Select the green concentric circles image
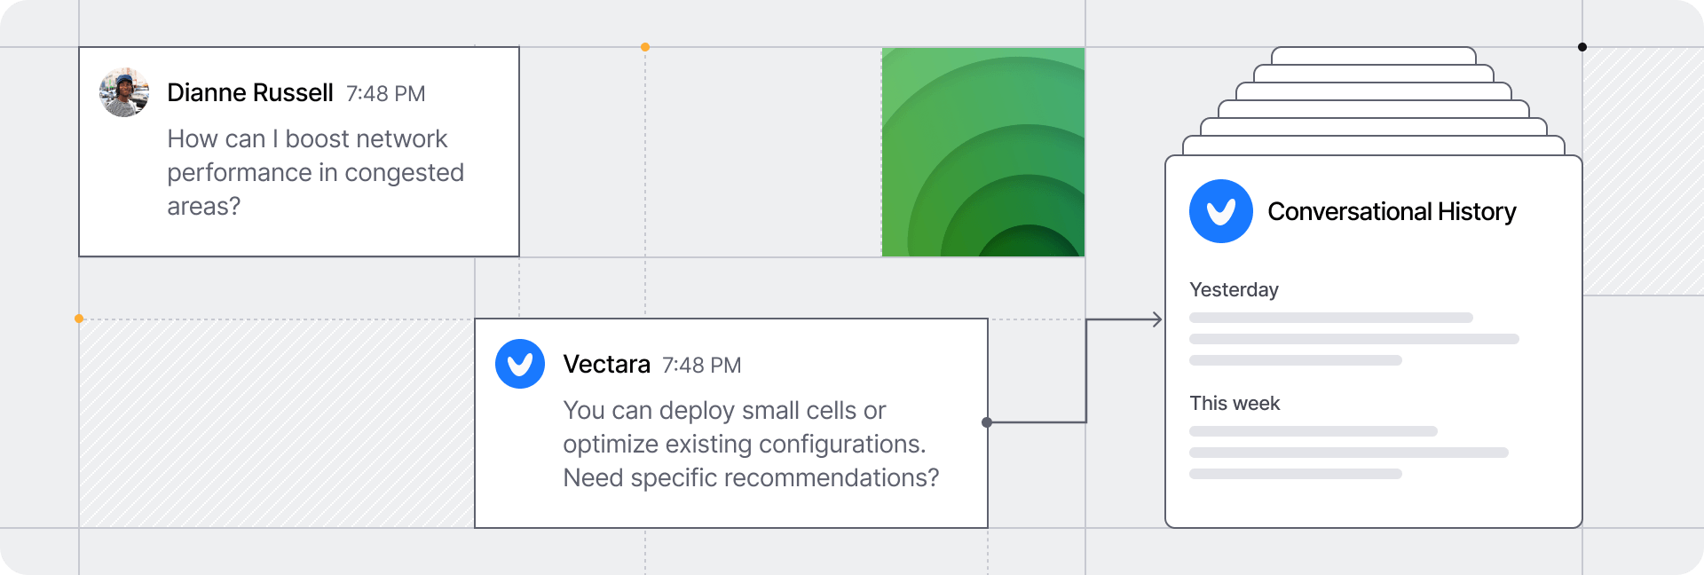Image resolution: width=1704 pixels, height=575 pixels. point(983,153)
